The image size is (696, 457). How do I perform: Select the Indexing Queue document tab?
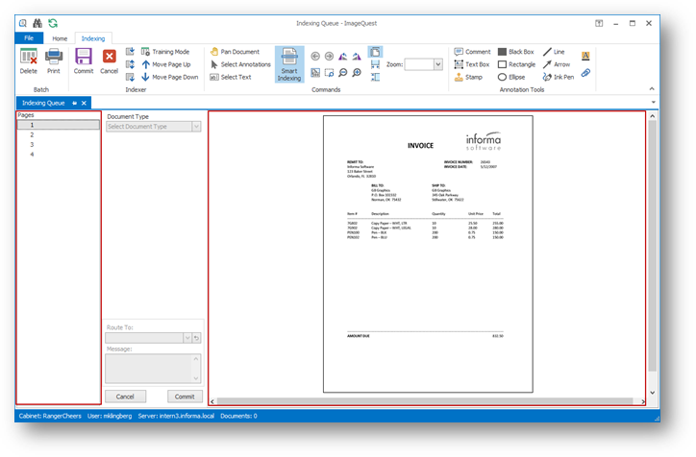click(x=43, y=103)
